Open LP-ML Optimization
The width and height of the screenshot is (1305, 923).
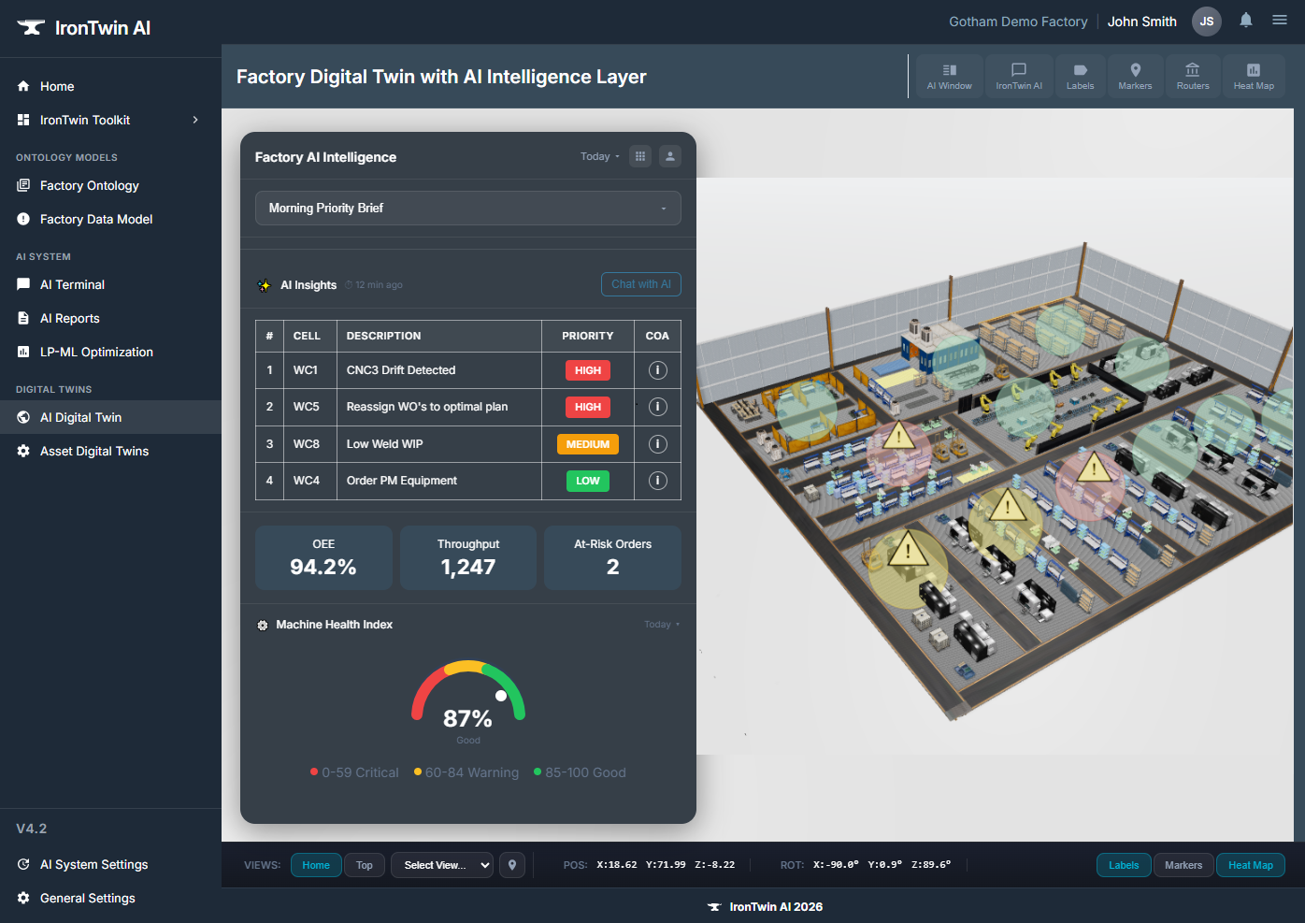click(x=96, y=352)
